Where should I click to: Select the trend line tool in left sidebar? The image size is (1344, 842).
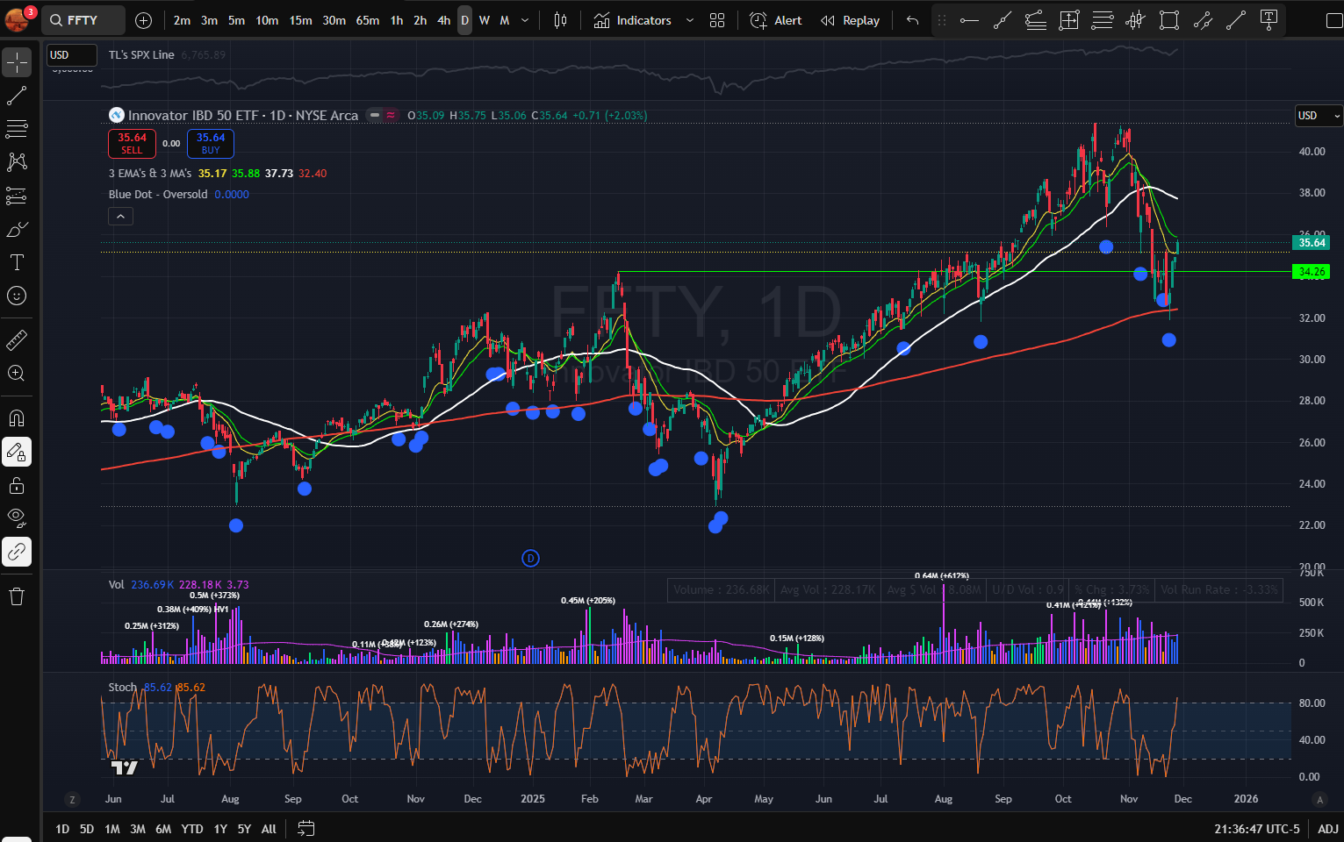(x=17, y=96)
